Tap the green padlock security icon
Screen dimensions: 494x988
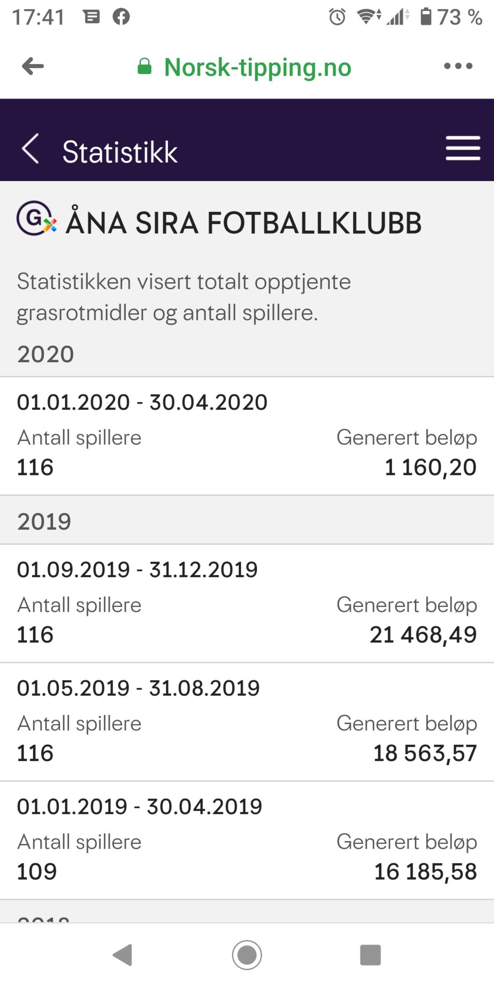[145, 67]
